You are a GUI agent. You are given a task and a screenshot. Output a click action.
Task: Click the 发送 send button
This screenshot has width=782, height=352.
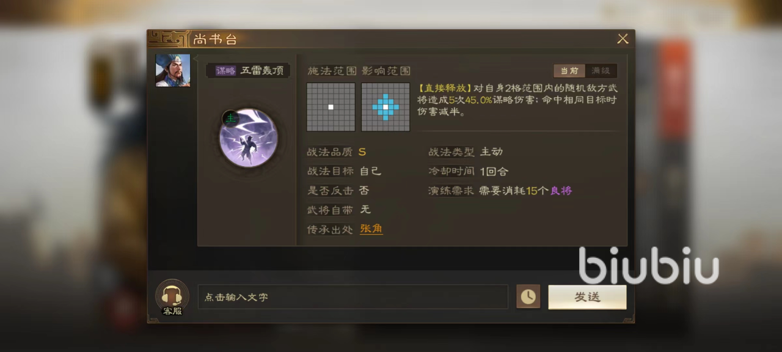pyautogui.click(x=587, y=297)
